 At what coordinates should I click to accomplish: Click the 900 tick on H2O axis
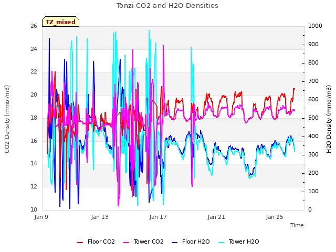(x=313, y=44)
